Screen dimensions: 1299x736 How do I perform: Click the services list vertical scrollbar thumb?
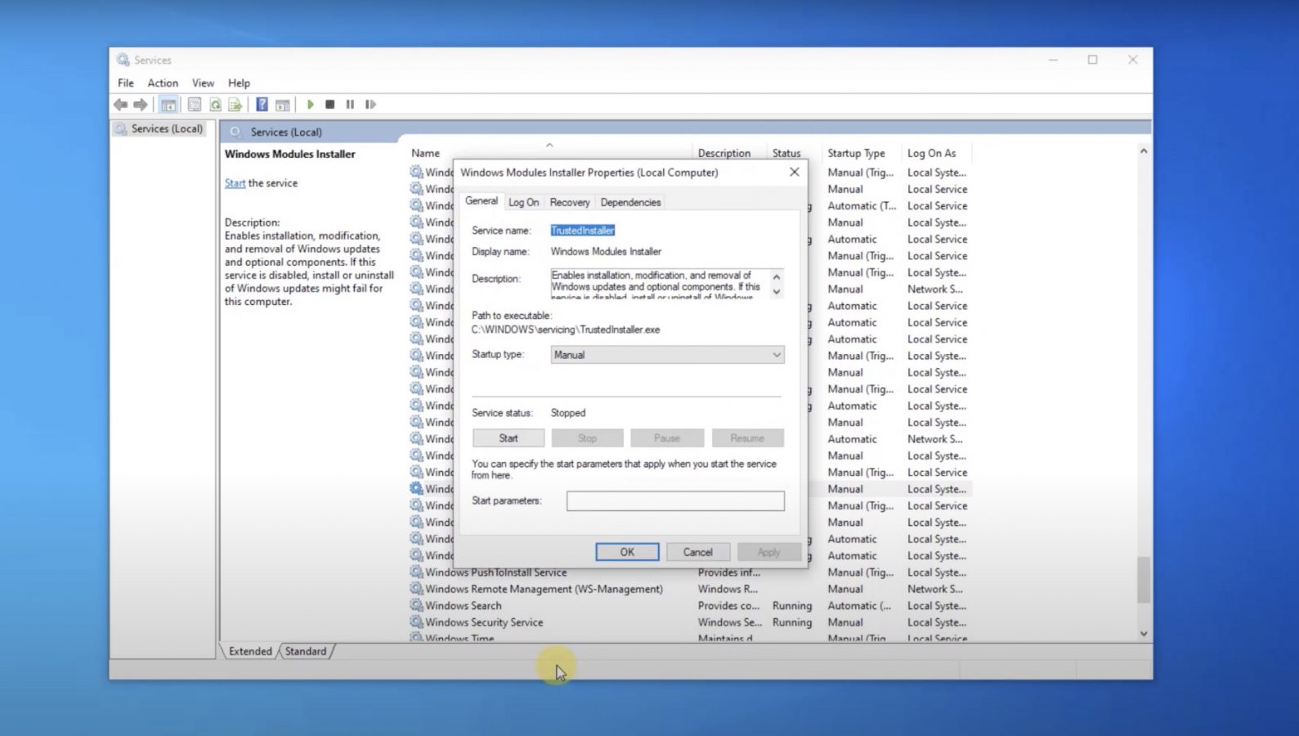tap(1144, 580)
